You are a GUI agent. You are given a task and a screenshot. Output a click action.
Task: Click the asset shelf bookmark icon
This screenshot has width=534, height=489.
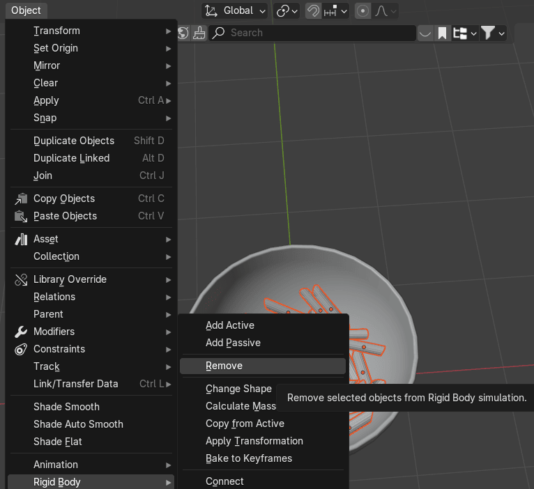coord(442,33)
